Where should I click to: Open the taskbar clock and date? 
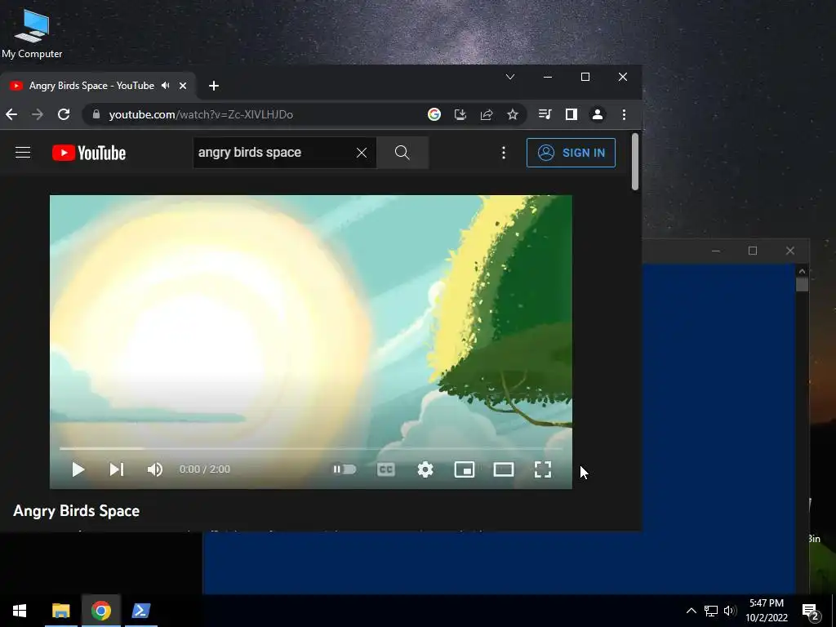(767, 611)
